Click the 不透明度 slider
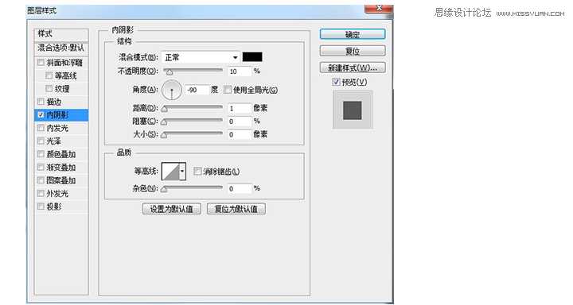Viewport: 573px width, 305px height. 193,71
